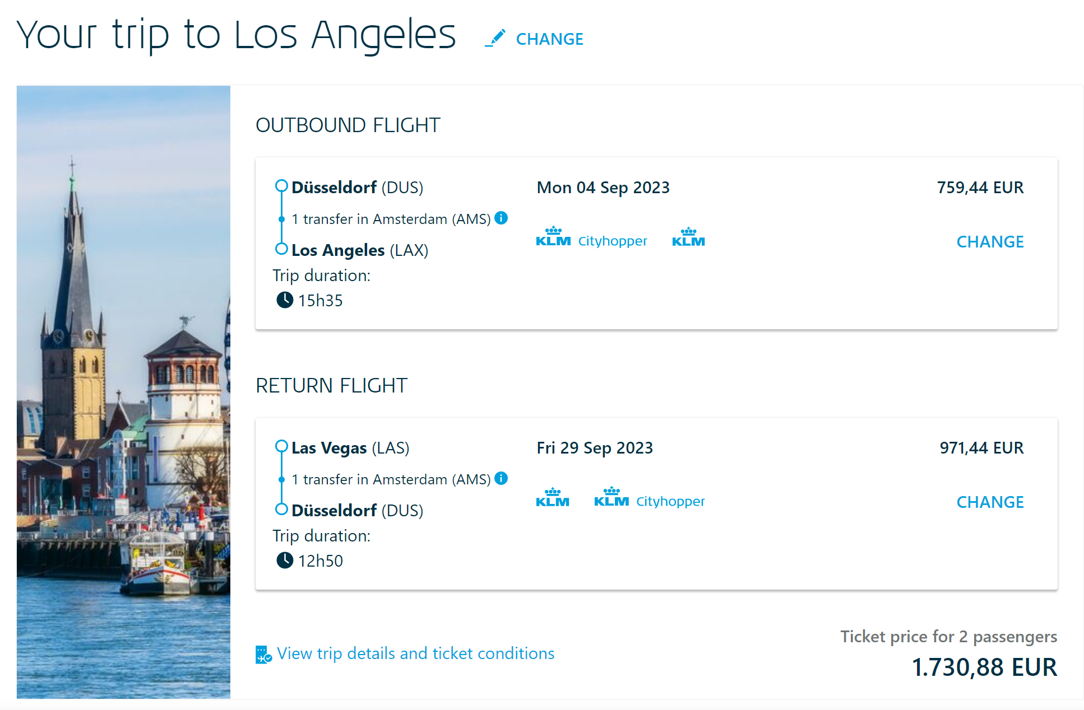1084x710 pixels.
Task: Click the outbound trip duration clock icon
Action: coord(285,300)
